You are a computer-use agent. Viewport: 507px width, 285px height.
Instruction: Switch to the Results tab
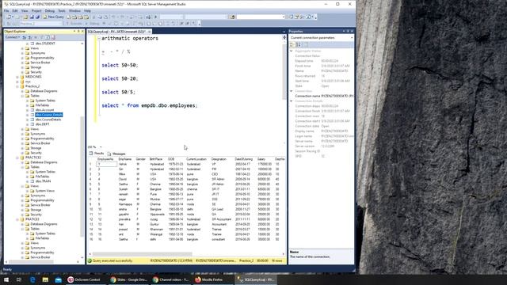(97, 154)
